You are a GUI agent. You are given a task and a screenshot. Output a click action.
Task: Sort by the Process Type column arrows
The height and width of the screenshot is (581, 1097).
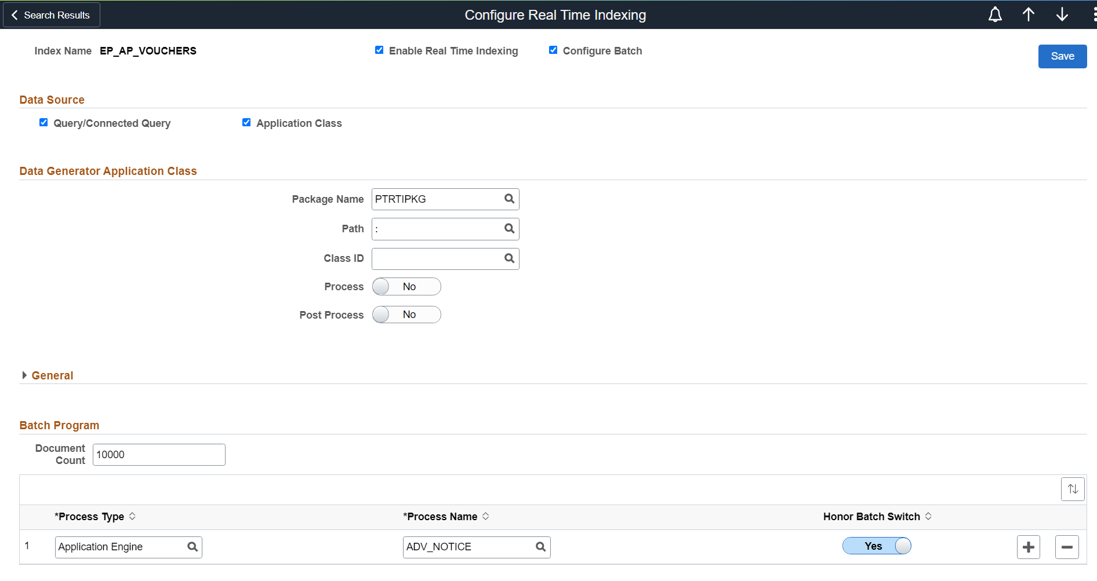tap(132, 516)
